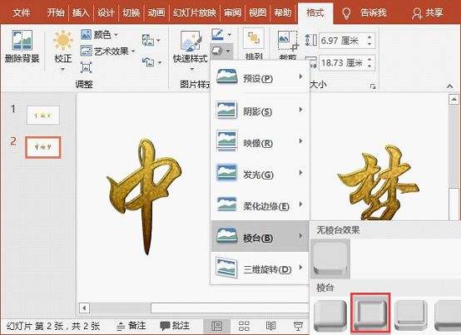Select the red-outlined bevel preset
This screenshot has height=335, width=461.
pyautogui.click(x=370, y=313)
